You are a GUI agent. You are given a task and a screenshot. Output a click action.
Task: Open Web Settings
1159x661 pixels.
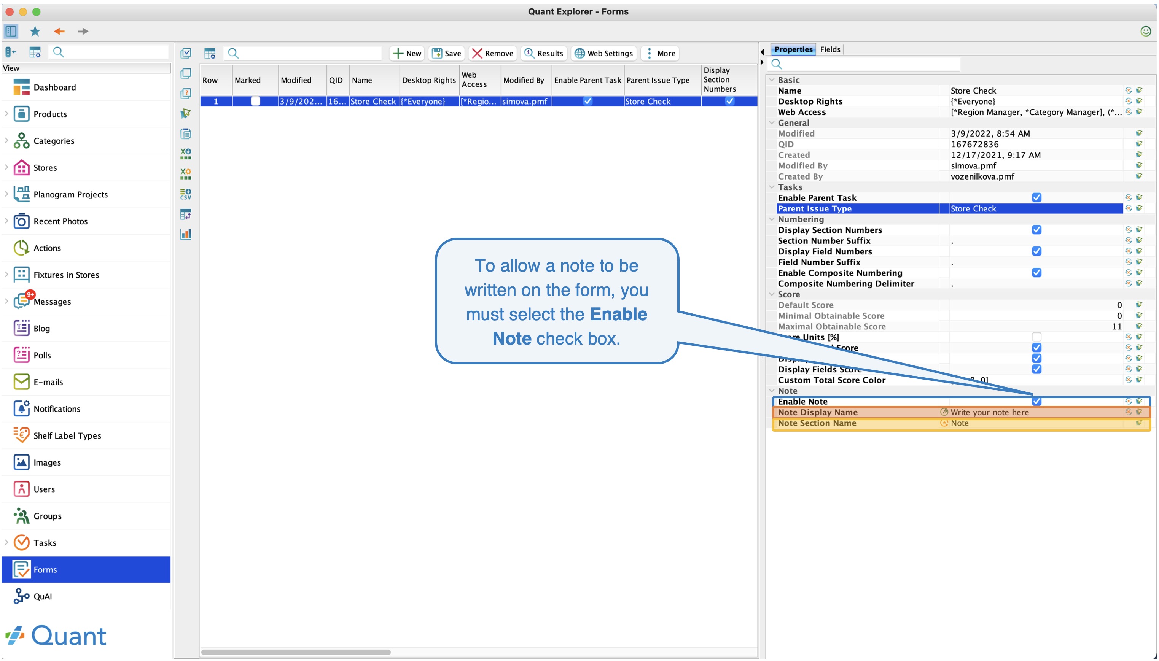[x=603, y=53]
